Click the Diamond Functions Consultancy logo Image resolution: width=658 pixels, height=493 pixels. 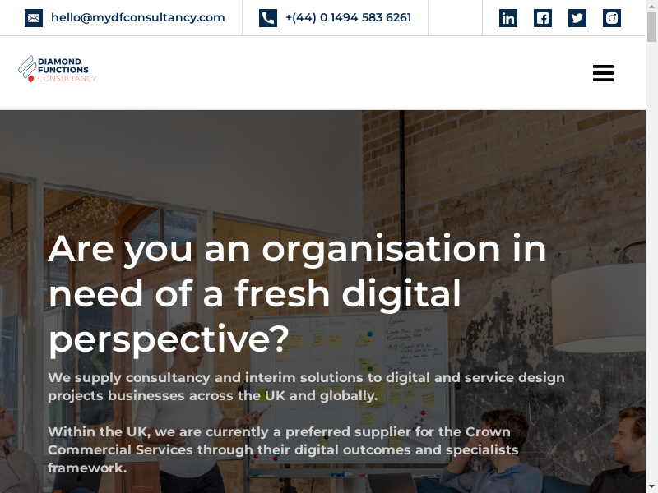pyautogui.click(x=58, y=69)
